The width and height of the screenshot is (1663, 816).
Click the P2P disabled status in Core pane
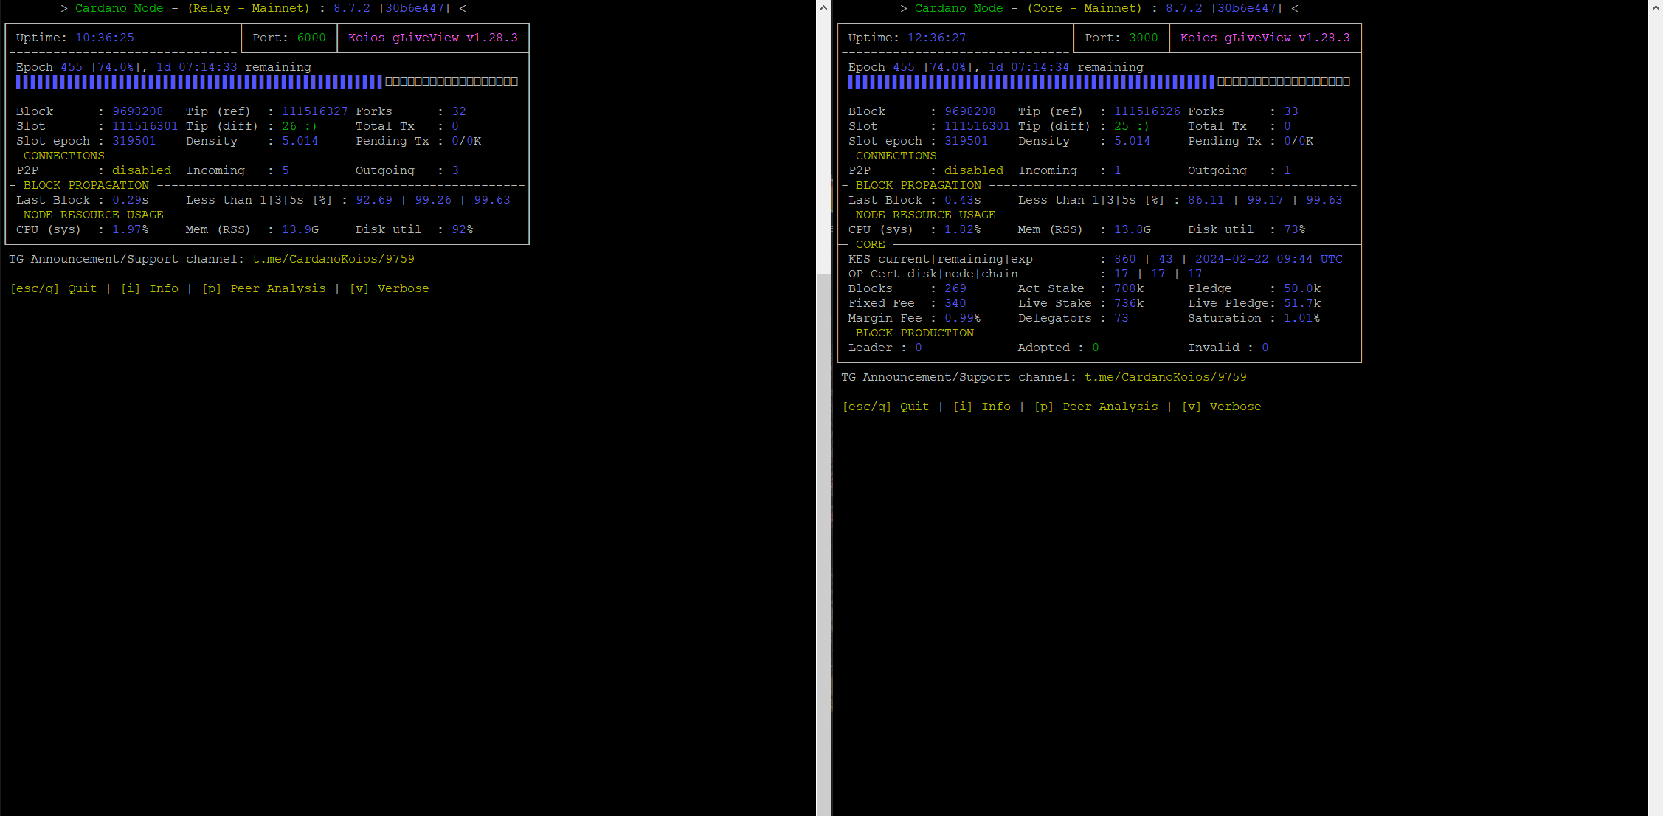tap(973, 170)
